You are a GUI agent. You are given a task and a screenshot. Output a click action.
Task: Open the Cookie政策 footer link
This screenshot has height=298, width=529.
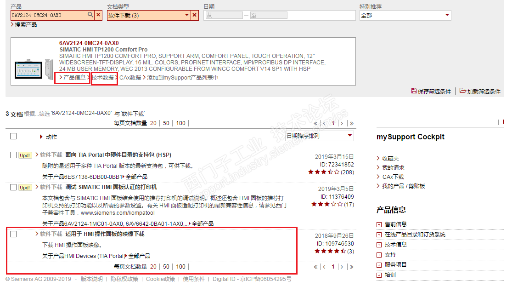(x=160, y=279)
